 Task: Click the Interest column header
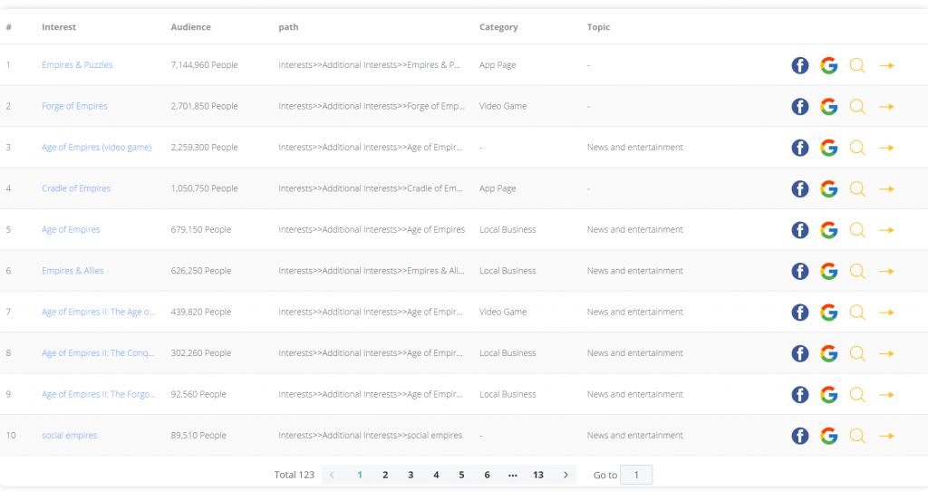pyautogui.click(x=59, y=26)
